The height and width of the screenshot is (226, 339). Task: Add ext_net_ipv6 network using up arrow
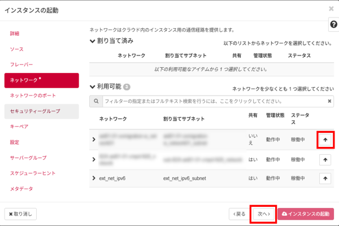click(325, 179)
